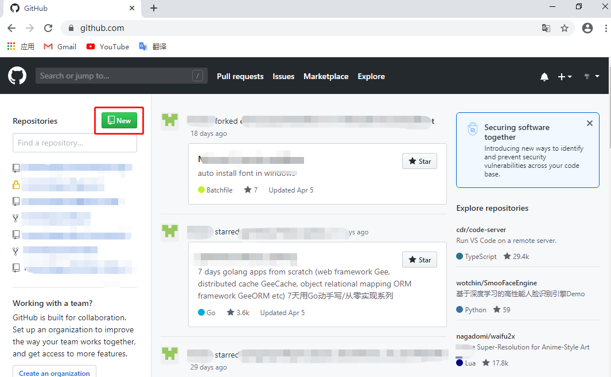Open the notifications bell
611x377 pixels.
544,77
